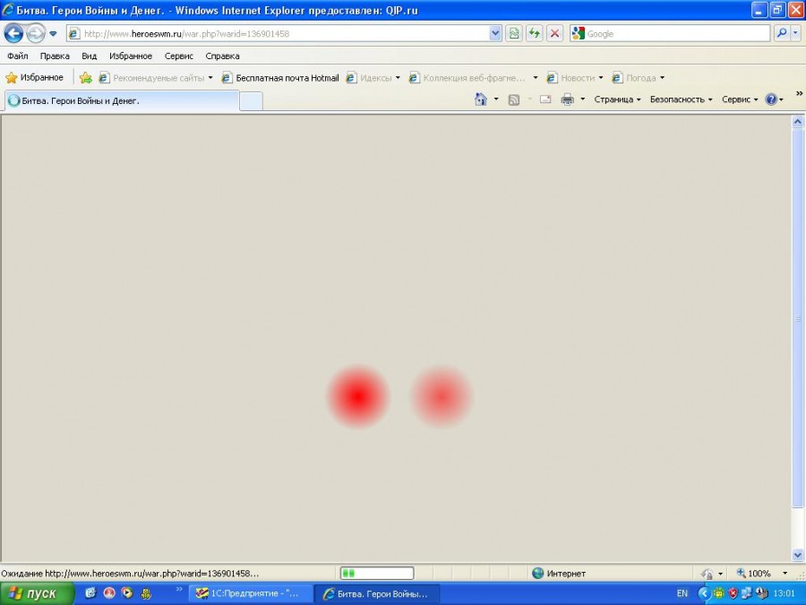The width and height of the screenshot is (806, 605).
Task: Open the Новости favorites link
Action: tap(570, 78)
